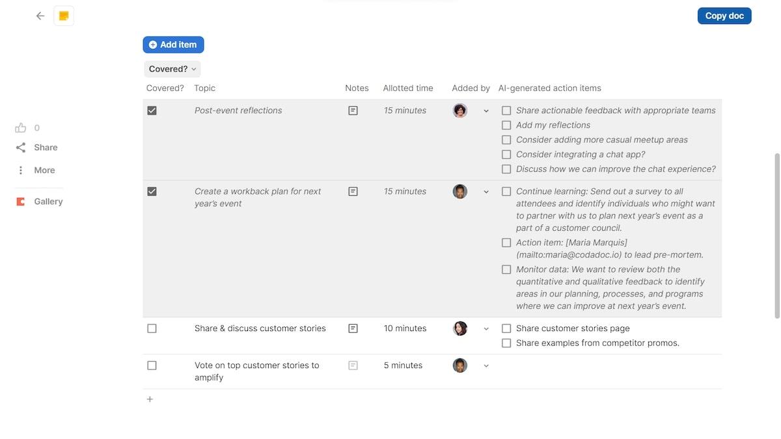Click the back arrow icon
Viewport: 781px width, 439px height.
(x=40, y=16)
